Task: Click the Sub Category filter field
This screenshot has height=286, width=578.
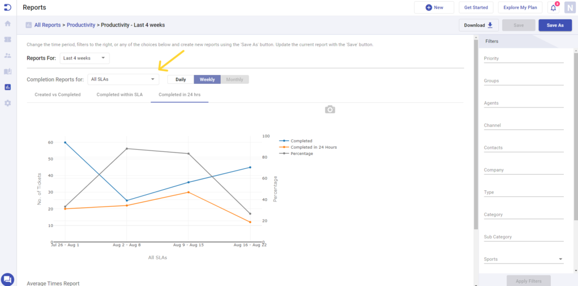Action: click(523, 237)
